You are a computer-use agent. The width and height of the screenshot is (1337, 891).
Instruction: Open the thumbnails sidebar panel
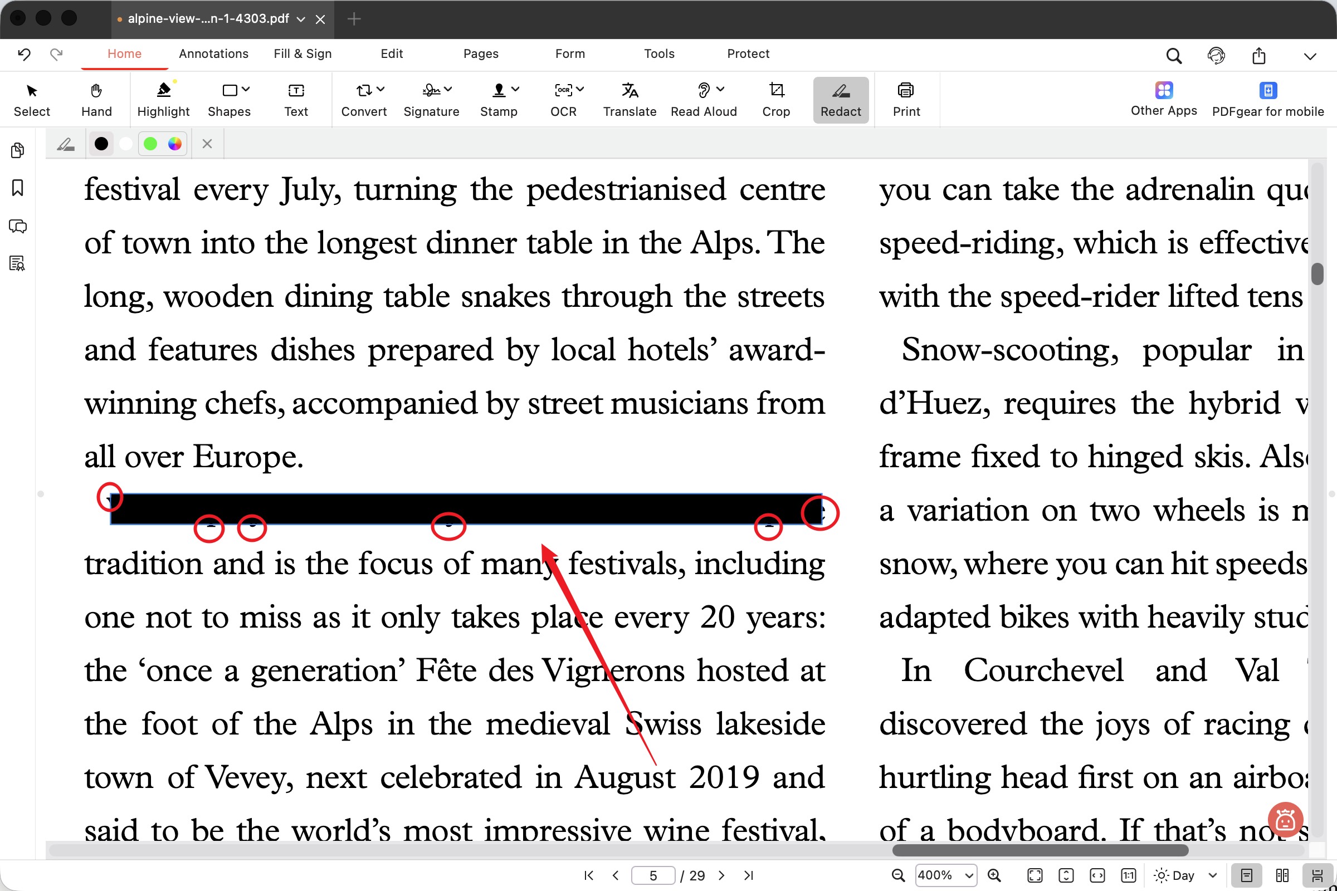coord(18,150)
